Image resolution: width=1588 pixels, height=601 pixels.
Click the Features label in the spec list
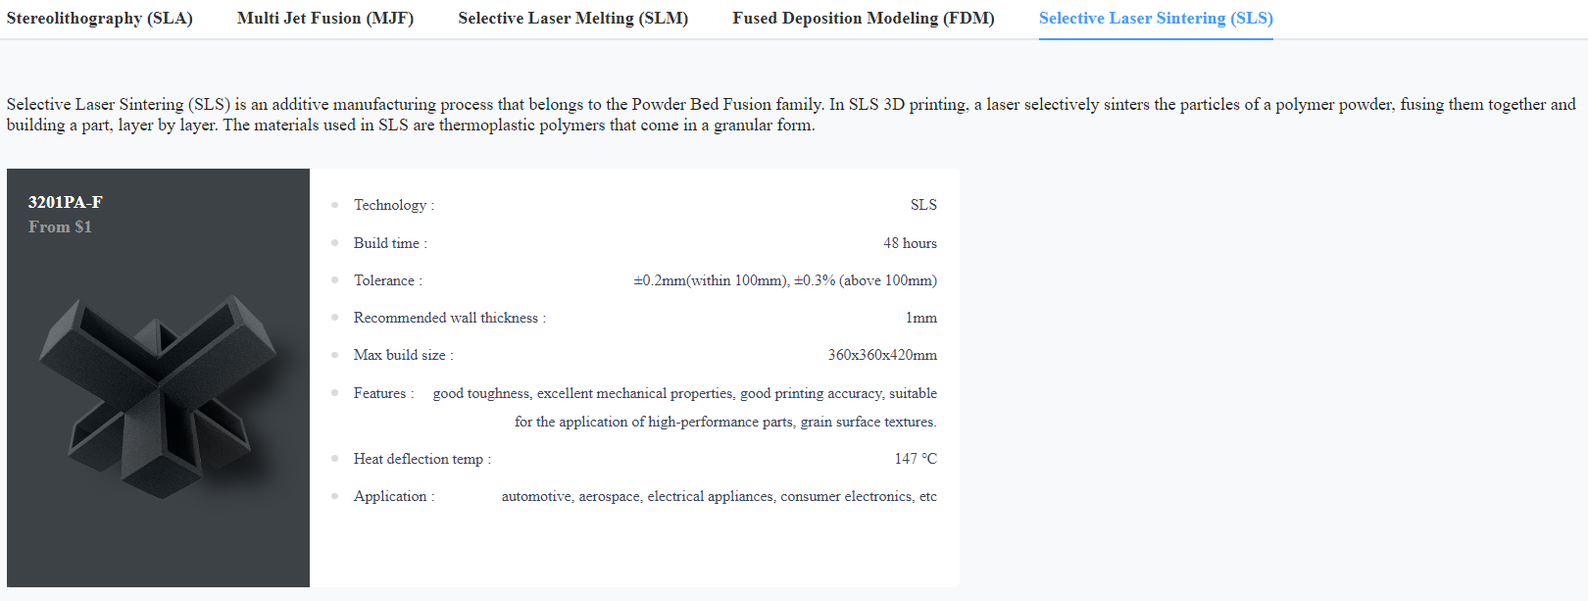(383, 393)
